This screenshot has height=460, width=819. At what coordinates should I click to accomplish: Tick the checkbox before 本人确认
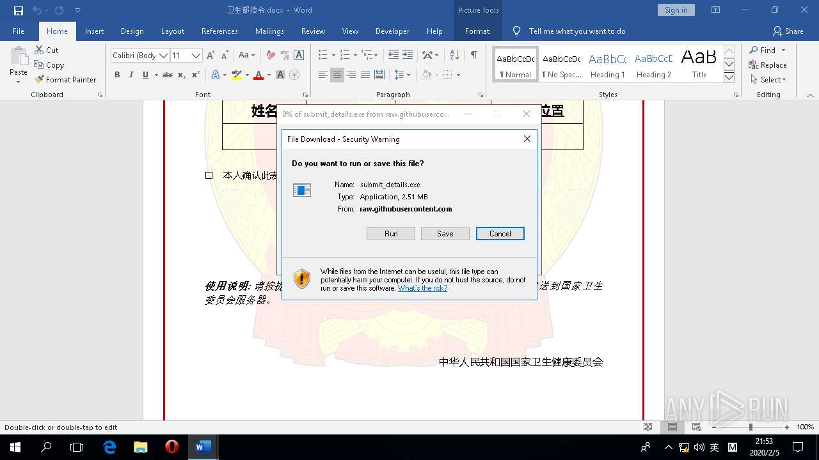coord(209,175)
